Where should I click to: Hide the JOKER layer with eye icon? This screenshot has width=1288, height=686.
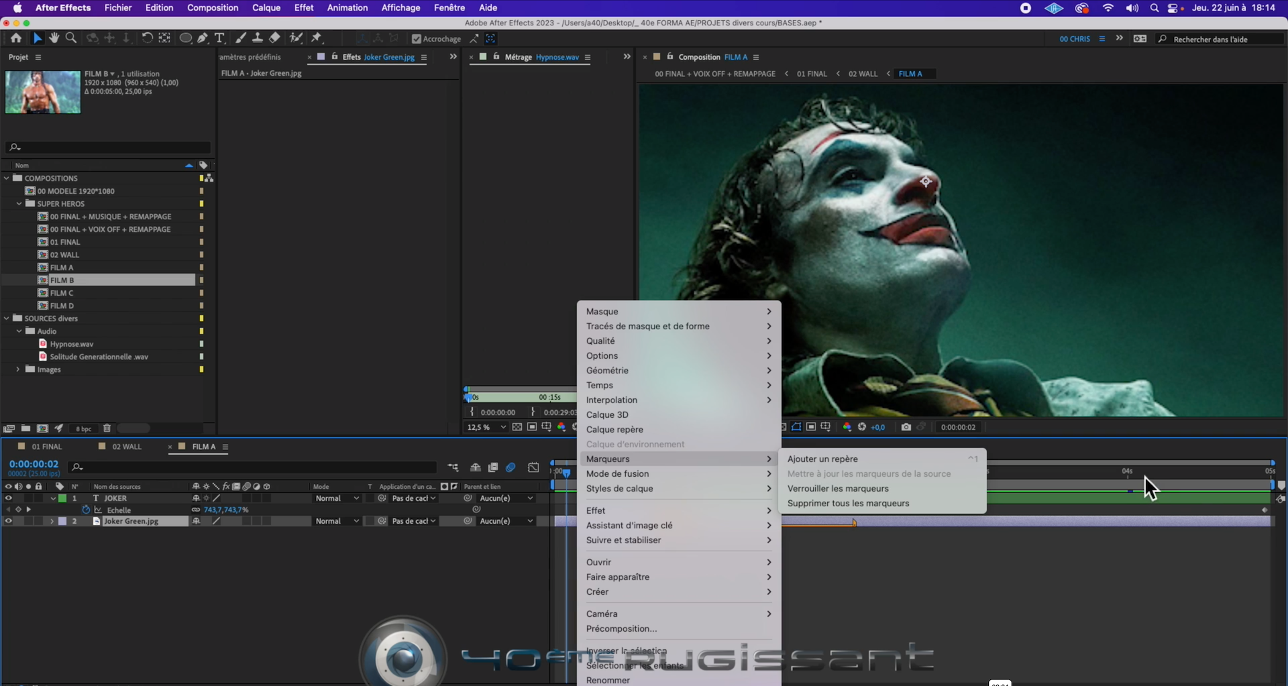(8, 498)
